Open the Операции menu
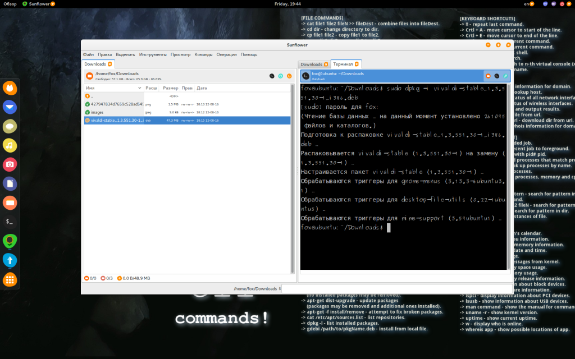Image resolution: width=575 pixels, height=359 pixels. tap(227, 54)
